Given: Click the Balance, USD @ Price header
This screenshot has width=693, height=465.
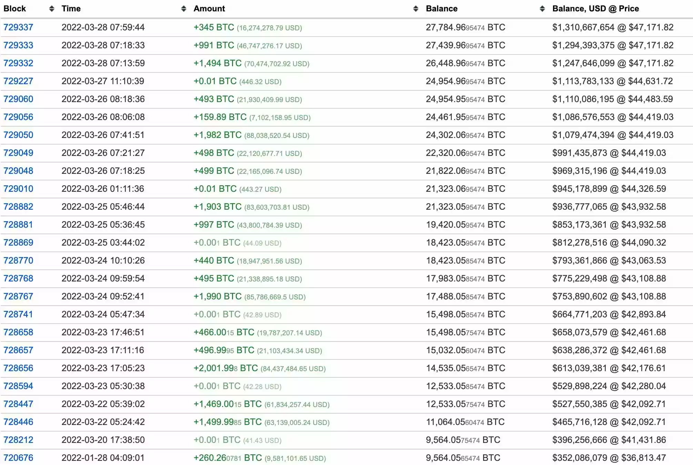Looking at the screenshot, I should tap(595, 9).
